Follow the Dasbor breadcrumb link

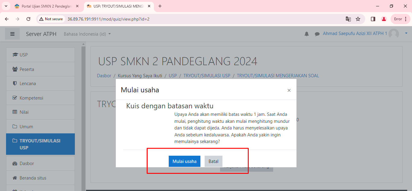pyautogui.click(x=104, y=75)
